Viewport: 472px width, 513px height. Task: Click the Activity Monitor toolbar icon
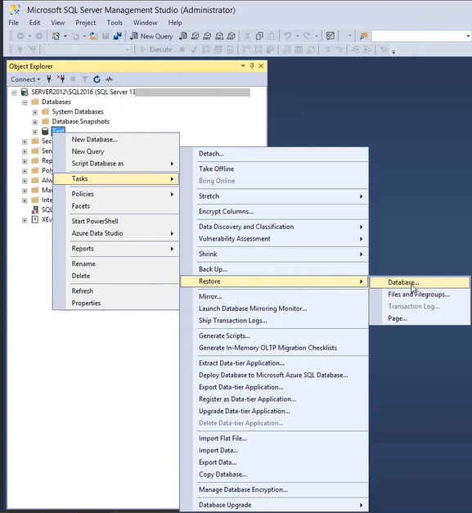330,36
